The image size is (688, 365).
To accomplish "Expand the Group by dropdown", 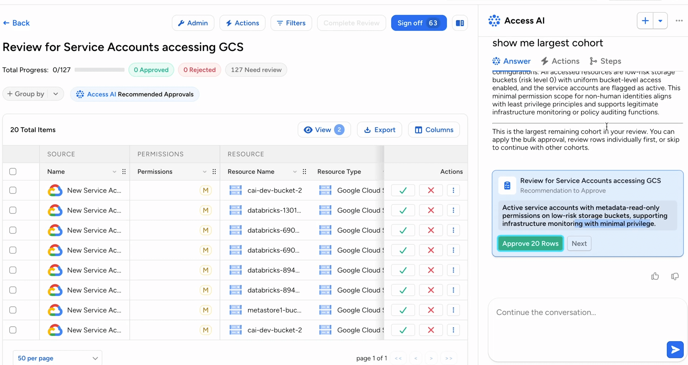I will (x=55, y=94).
